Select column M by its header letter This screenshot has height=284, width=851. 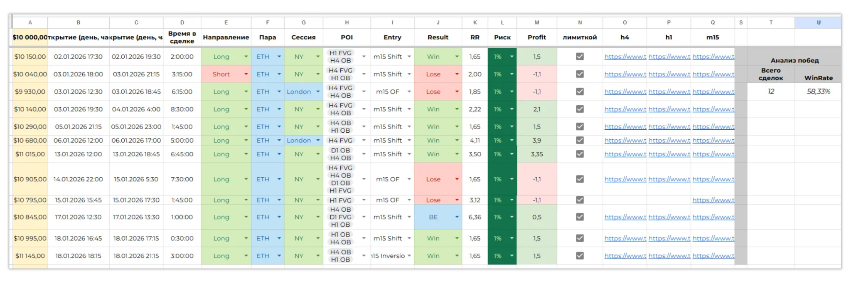537,22
